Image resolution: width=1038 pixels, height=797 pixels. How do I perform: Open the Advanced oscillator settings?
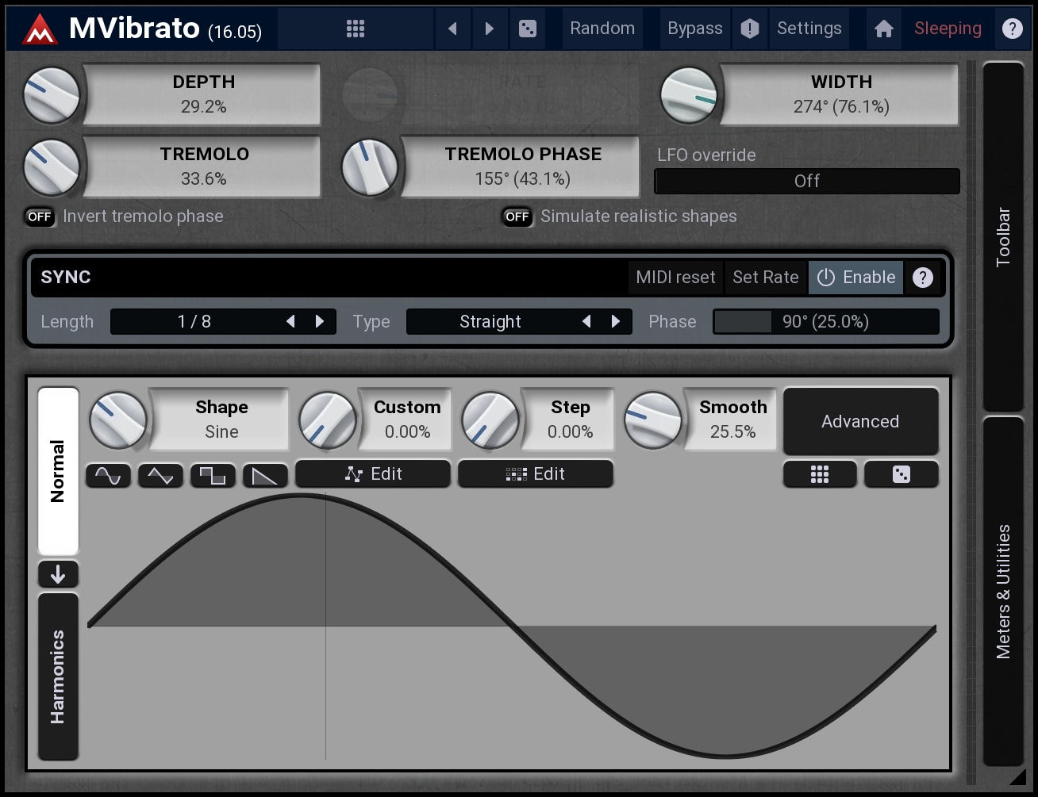861,421
